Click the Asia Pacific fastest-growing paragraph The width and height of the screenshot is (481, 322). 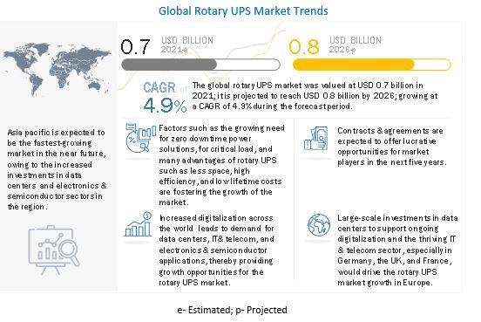click(57, 169)
